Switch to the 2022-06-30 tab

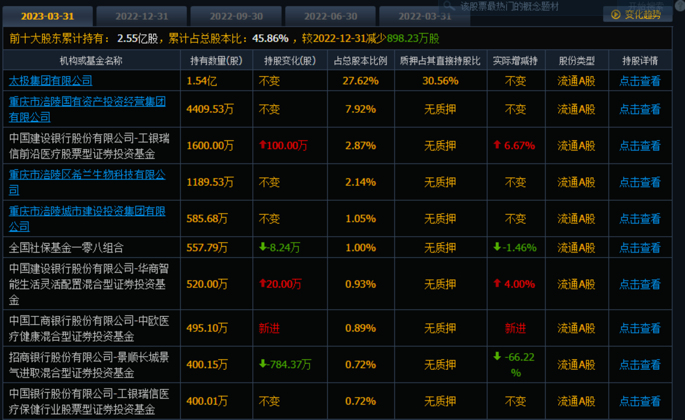coord(331,16)
